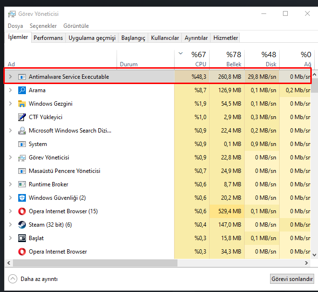Expand the Windows Gezgini process group

click(x=11, y=104)
